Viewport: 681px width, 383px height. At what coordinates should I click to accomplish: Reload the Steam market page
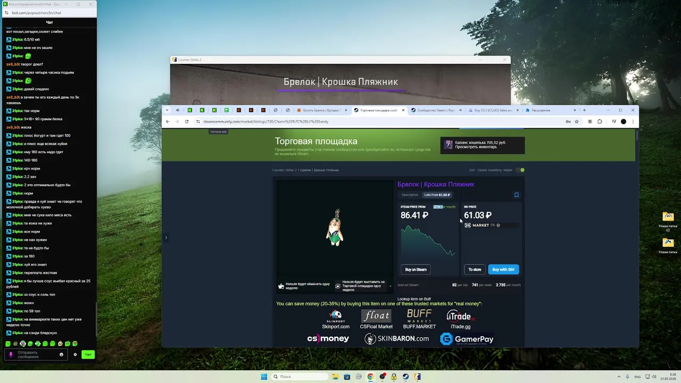point(187,121)
